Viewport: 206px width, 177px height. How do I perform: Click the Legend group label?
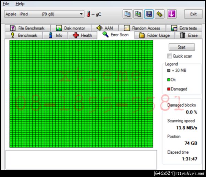171,64
